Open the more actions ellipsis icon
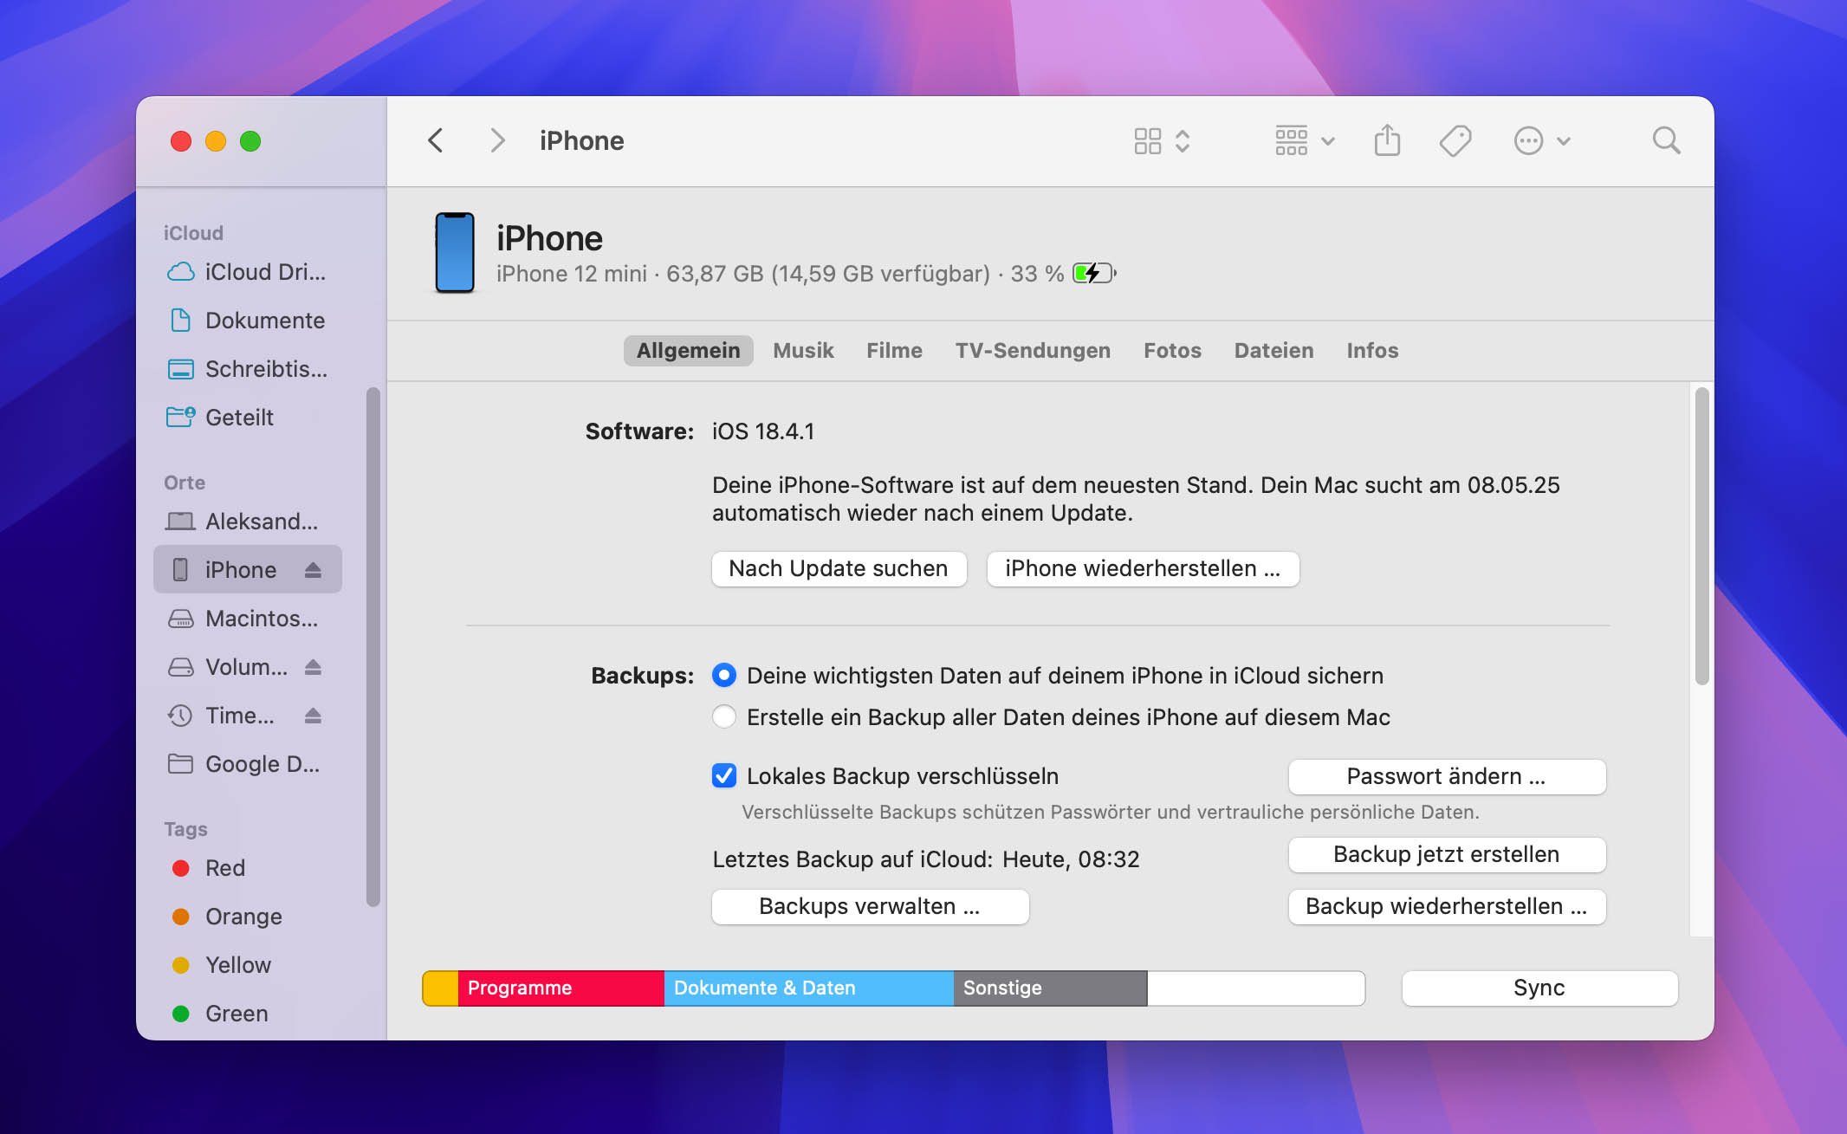 [1528, 140]
